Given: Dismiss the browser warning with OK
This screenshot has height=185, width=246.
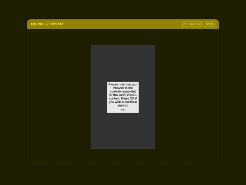Looking at the screenshot, I should click(123, 110).
